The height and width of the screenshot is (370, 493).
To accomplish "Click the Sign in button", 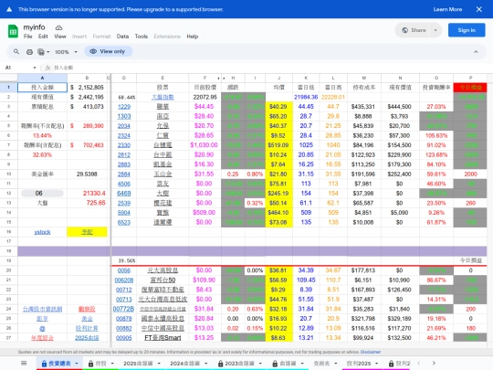I will [x=467, y=30].
